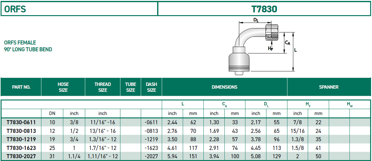Image resolution: width=372 pixels, height=161 pixels.
Task: Click DL mm value 129
Action: (277, 156)
